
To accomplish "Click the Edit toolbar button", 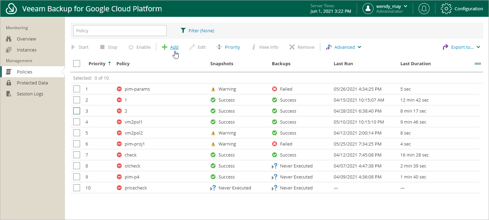I will point(197,47).
